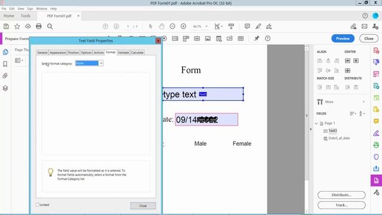Click the date form field 09/14
The image size is (382, 215).
coord(207,119)
